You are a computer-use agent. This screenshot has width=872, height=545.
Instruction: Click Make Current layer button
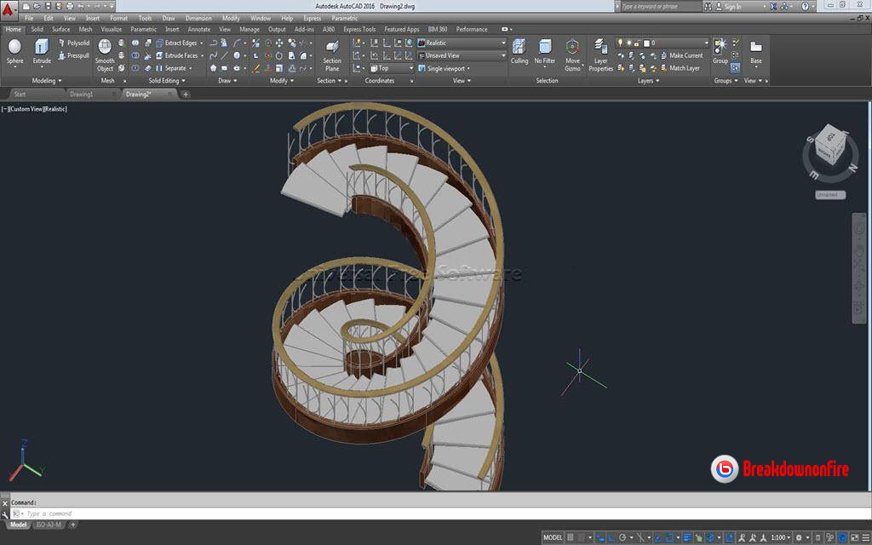tap(682, 55)
